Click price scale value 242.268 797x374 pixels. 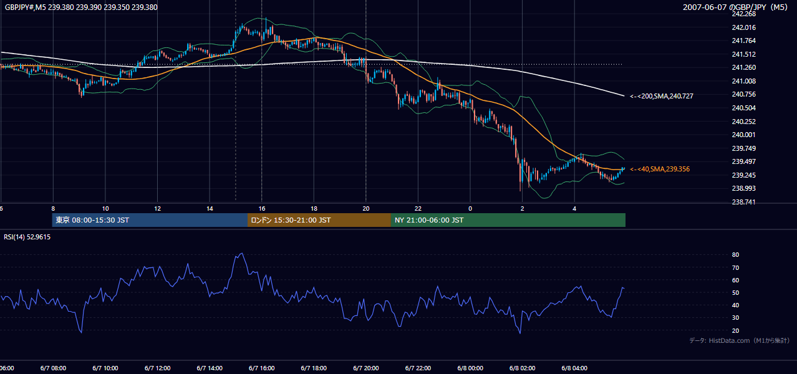tap(743, 14)
